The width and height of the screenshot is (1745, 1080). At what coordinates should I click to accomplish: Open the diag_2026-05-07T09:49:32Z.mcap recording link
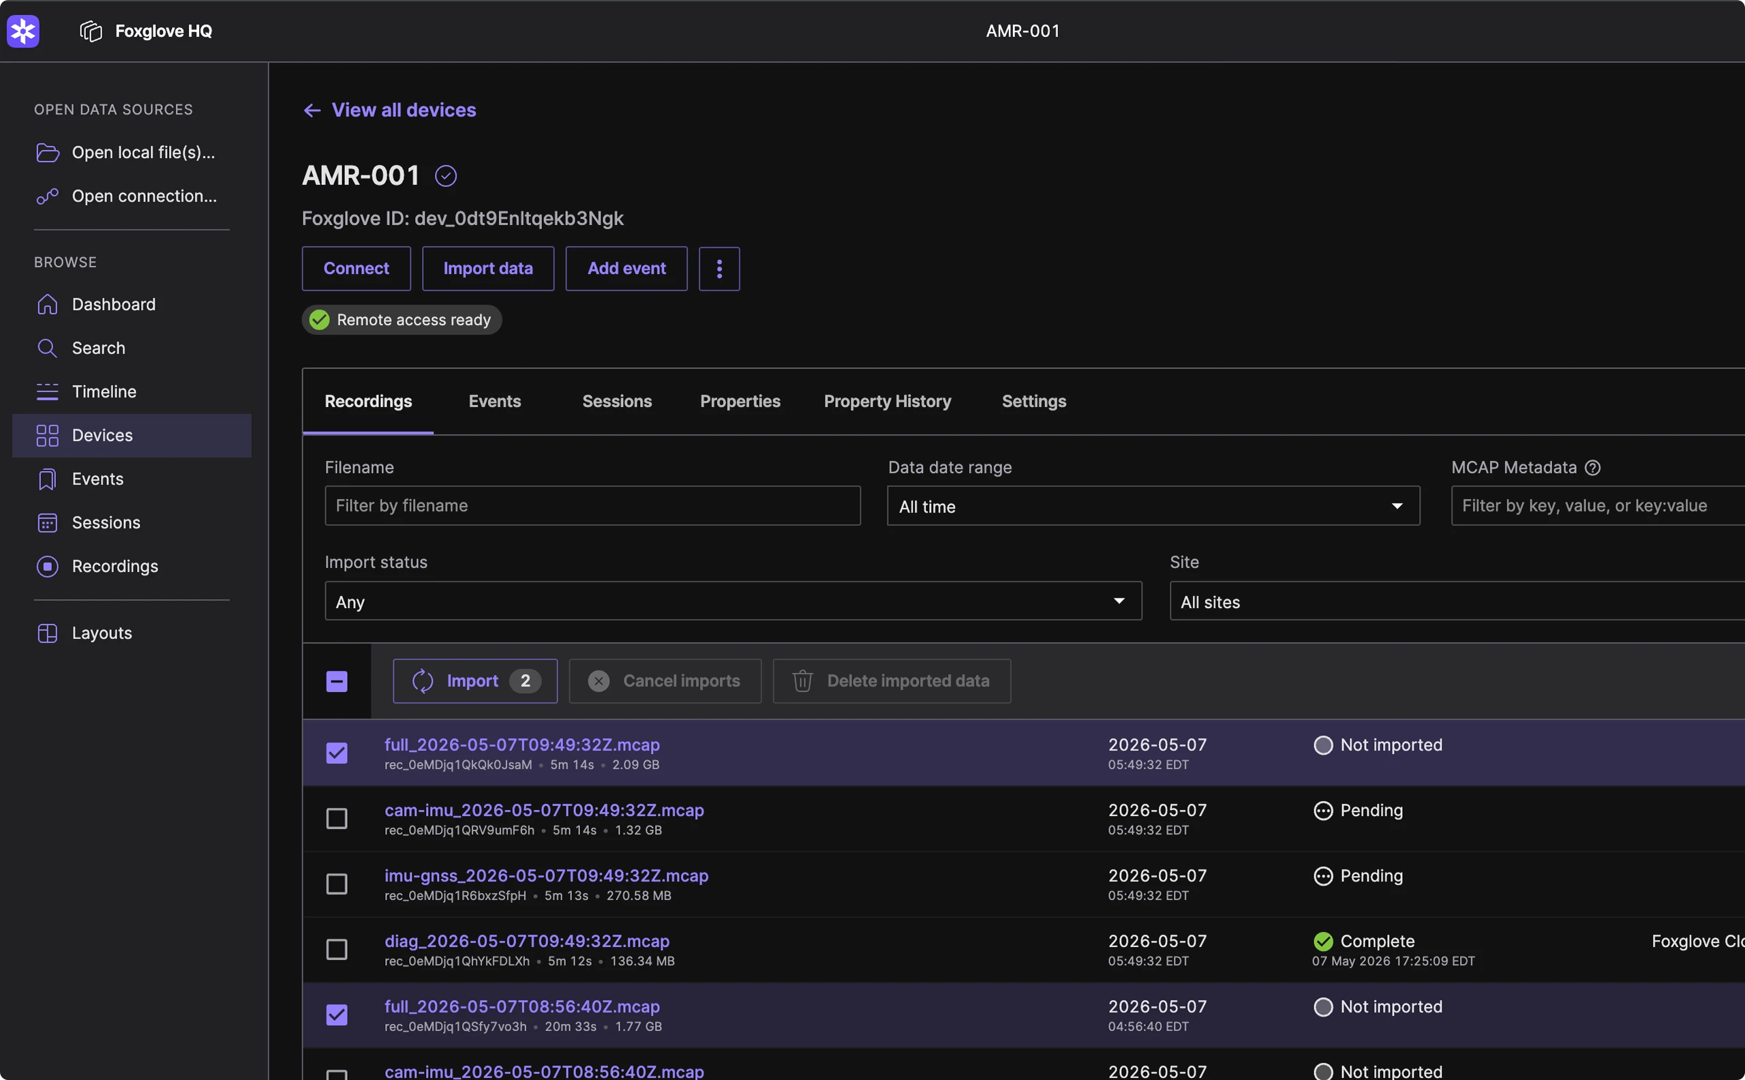click(527, 941)
